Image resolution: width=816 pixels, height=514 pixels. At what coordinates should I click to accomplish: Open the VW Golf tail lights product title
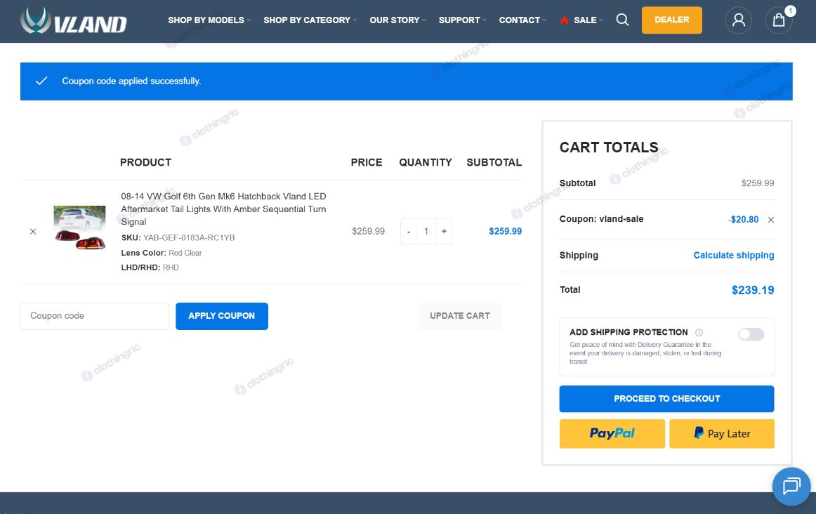pos(224,209)
